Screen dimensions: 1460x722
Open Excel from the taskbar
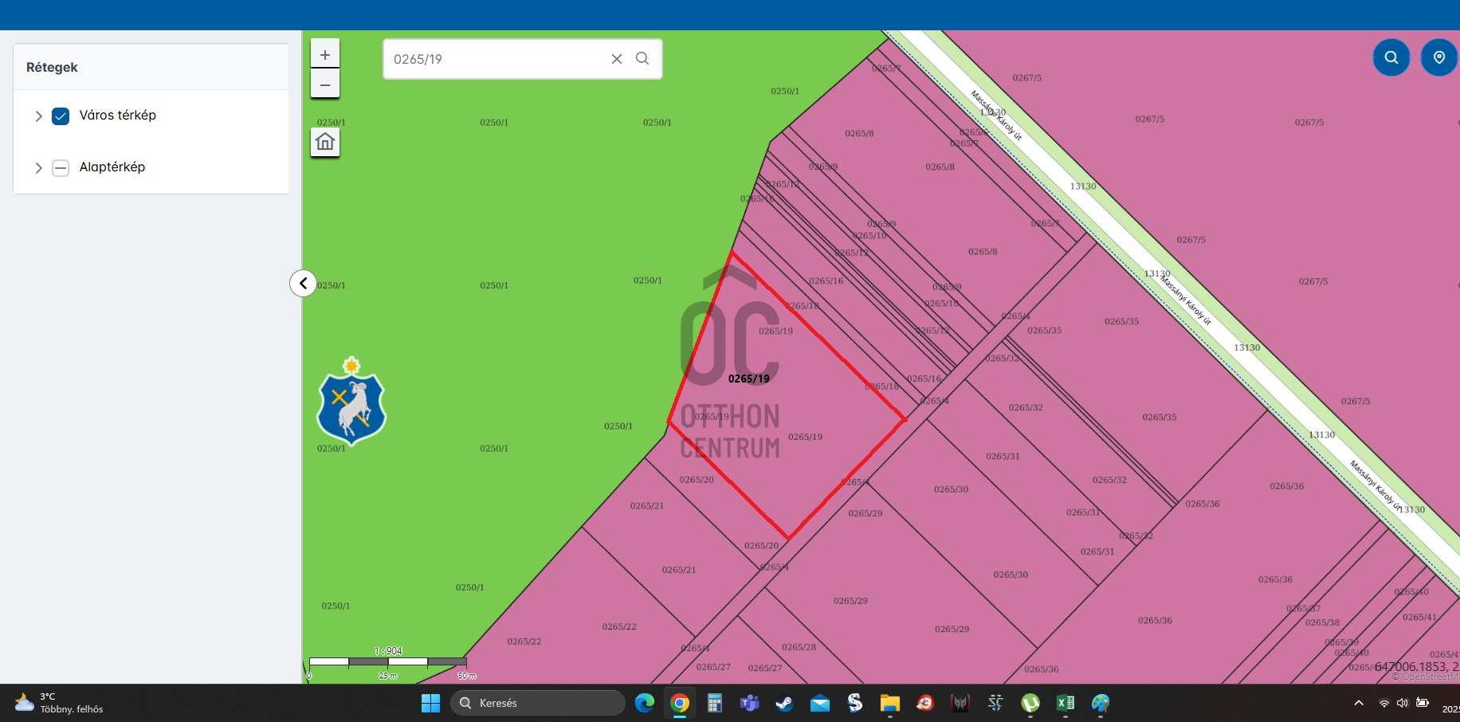pos(1065,703)
